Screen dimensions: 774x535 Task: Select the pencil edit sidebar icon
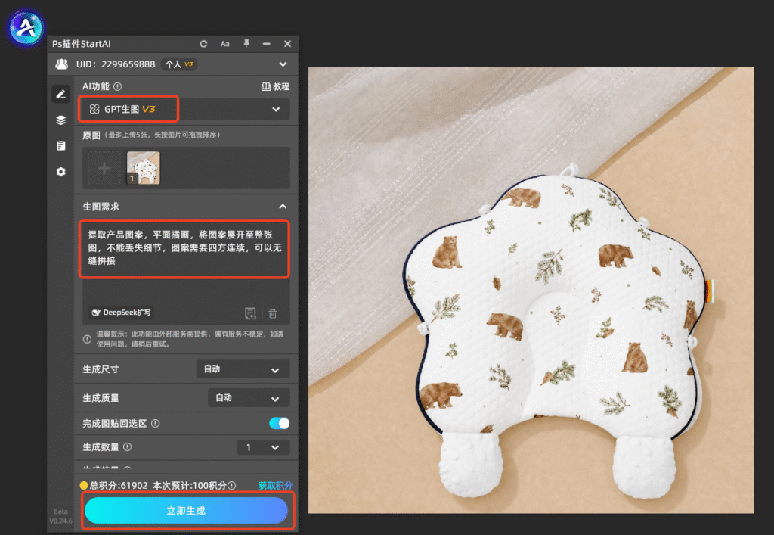(60, 94)
